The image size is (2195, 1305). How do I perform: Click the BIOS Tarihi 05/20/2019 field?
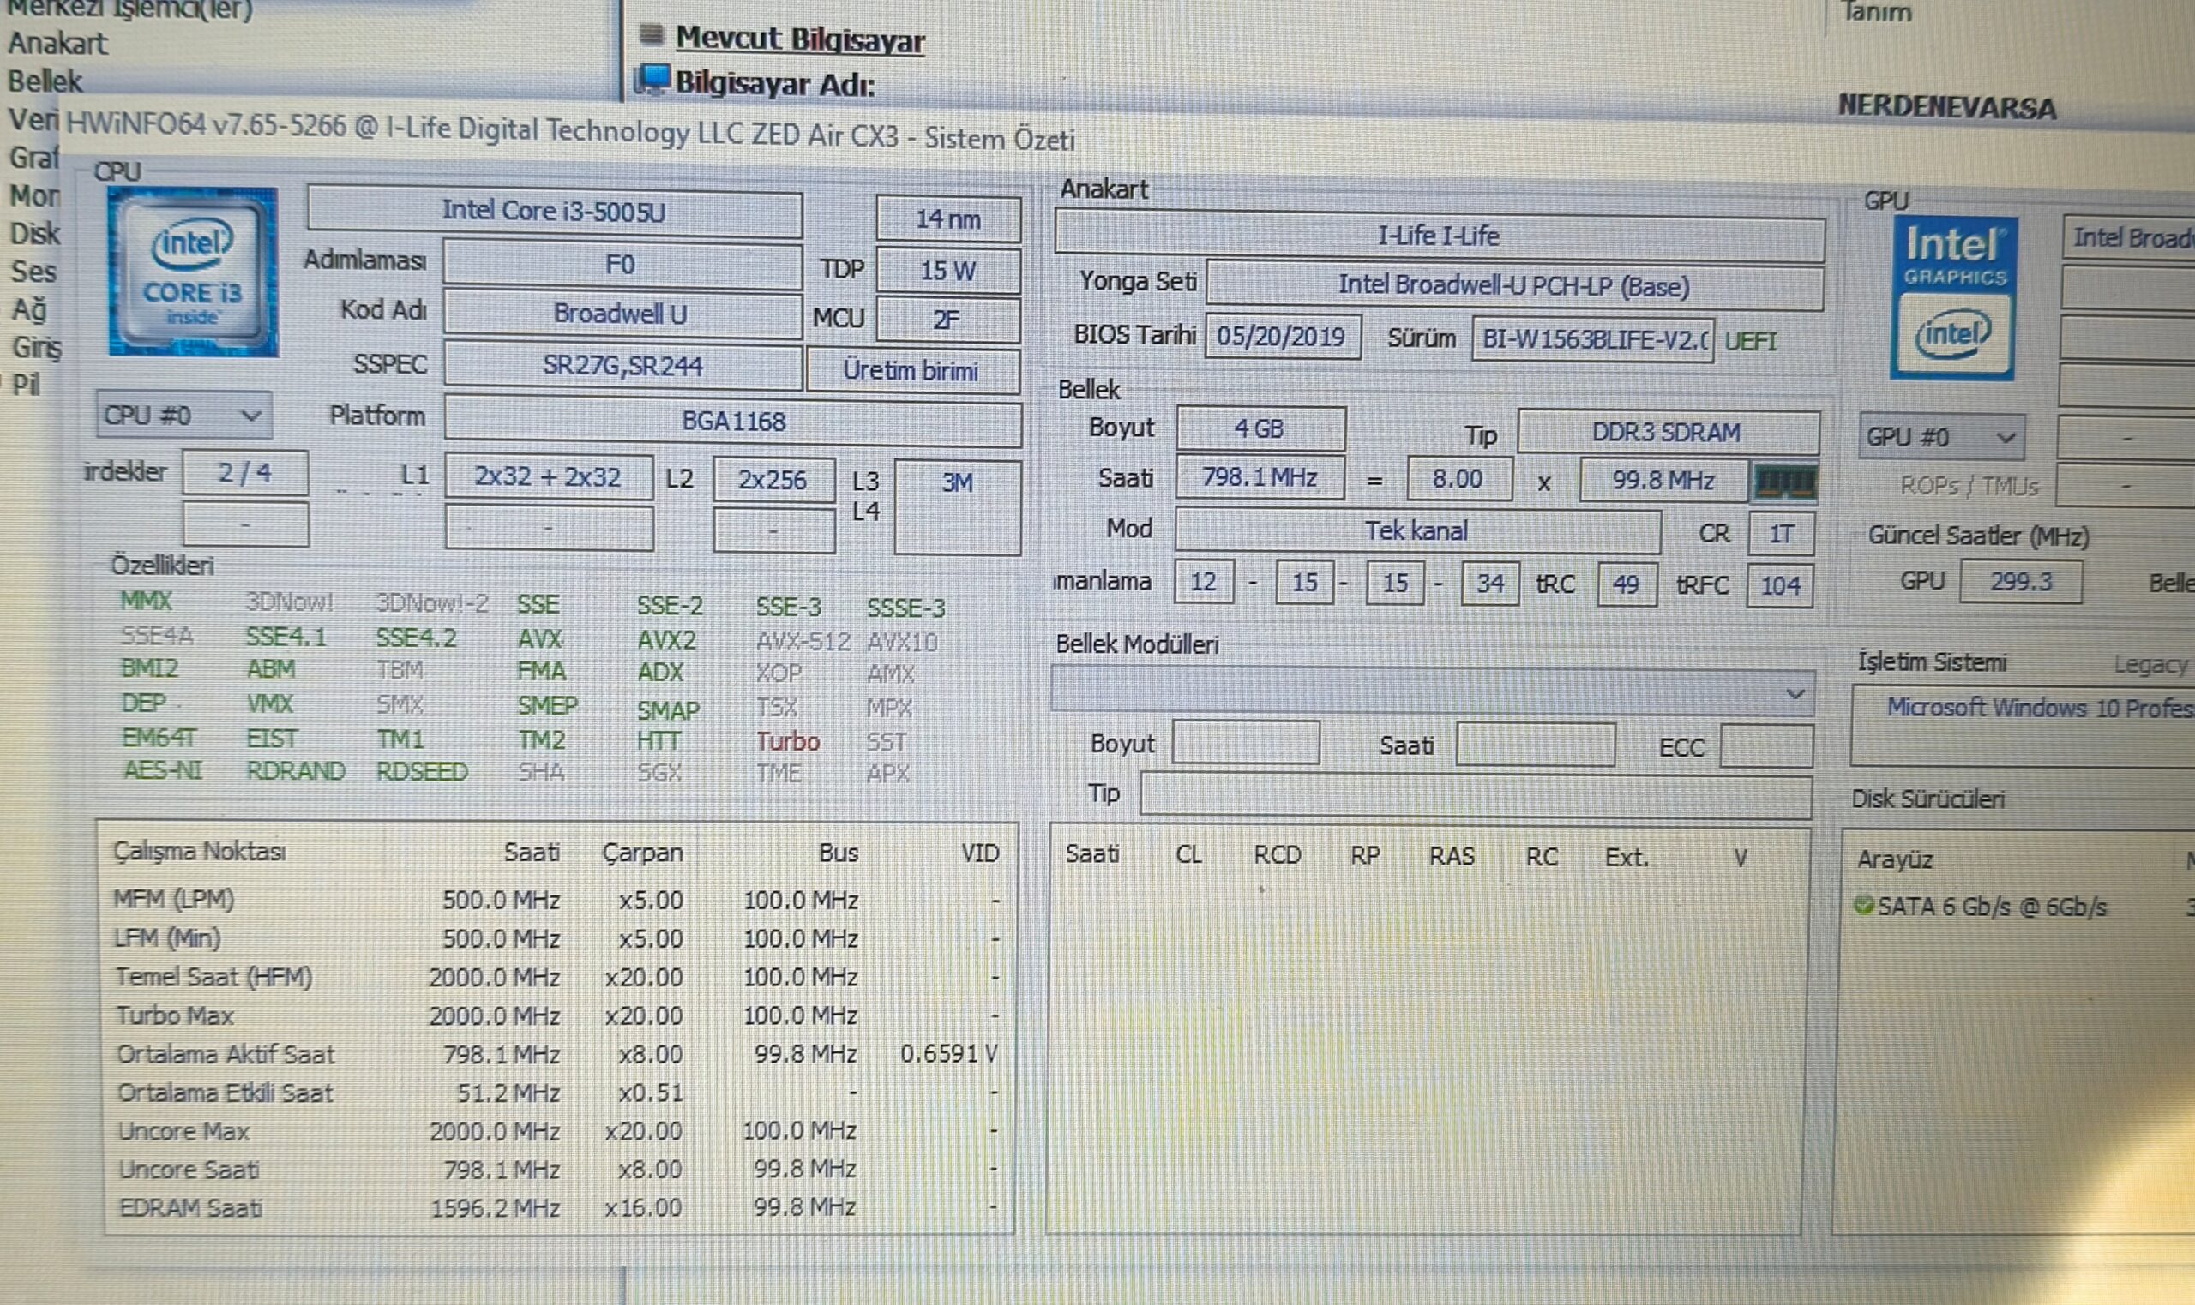click(x=1283, y=337)
